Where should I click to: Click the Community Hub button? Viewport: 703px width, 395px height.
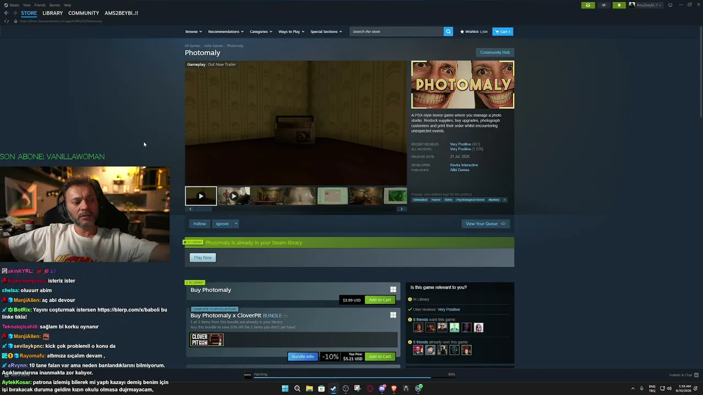[495, 53]
